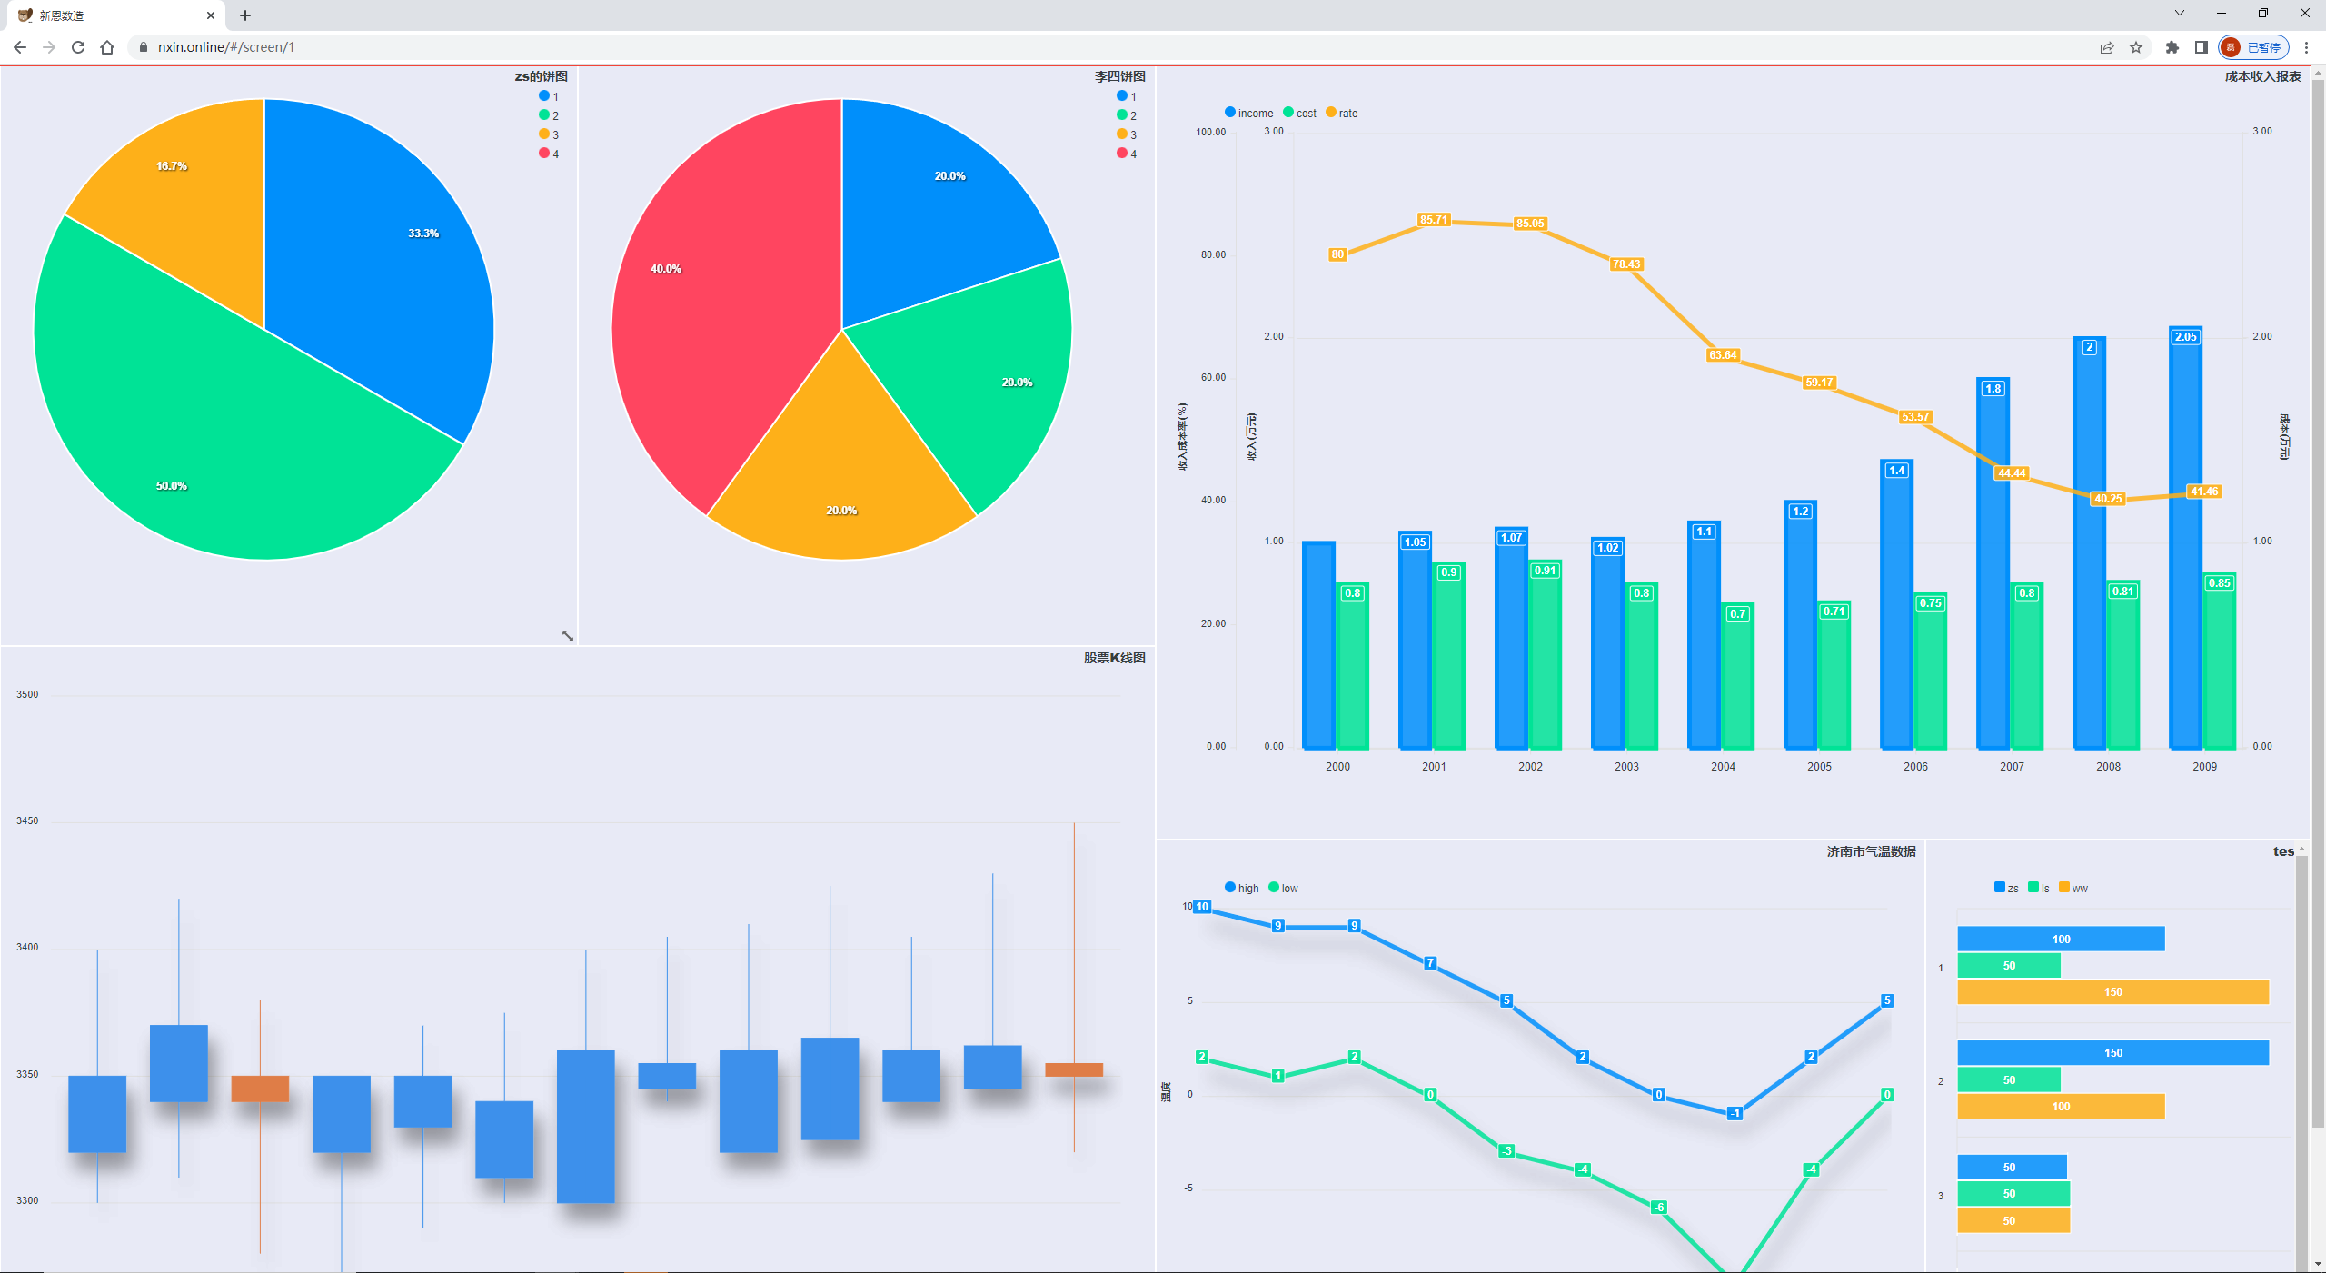Click the browser home icon
Image resolution: width=2326 pixels, height=1273 pixels.
107,47
